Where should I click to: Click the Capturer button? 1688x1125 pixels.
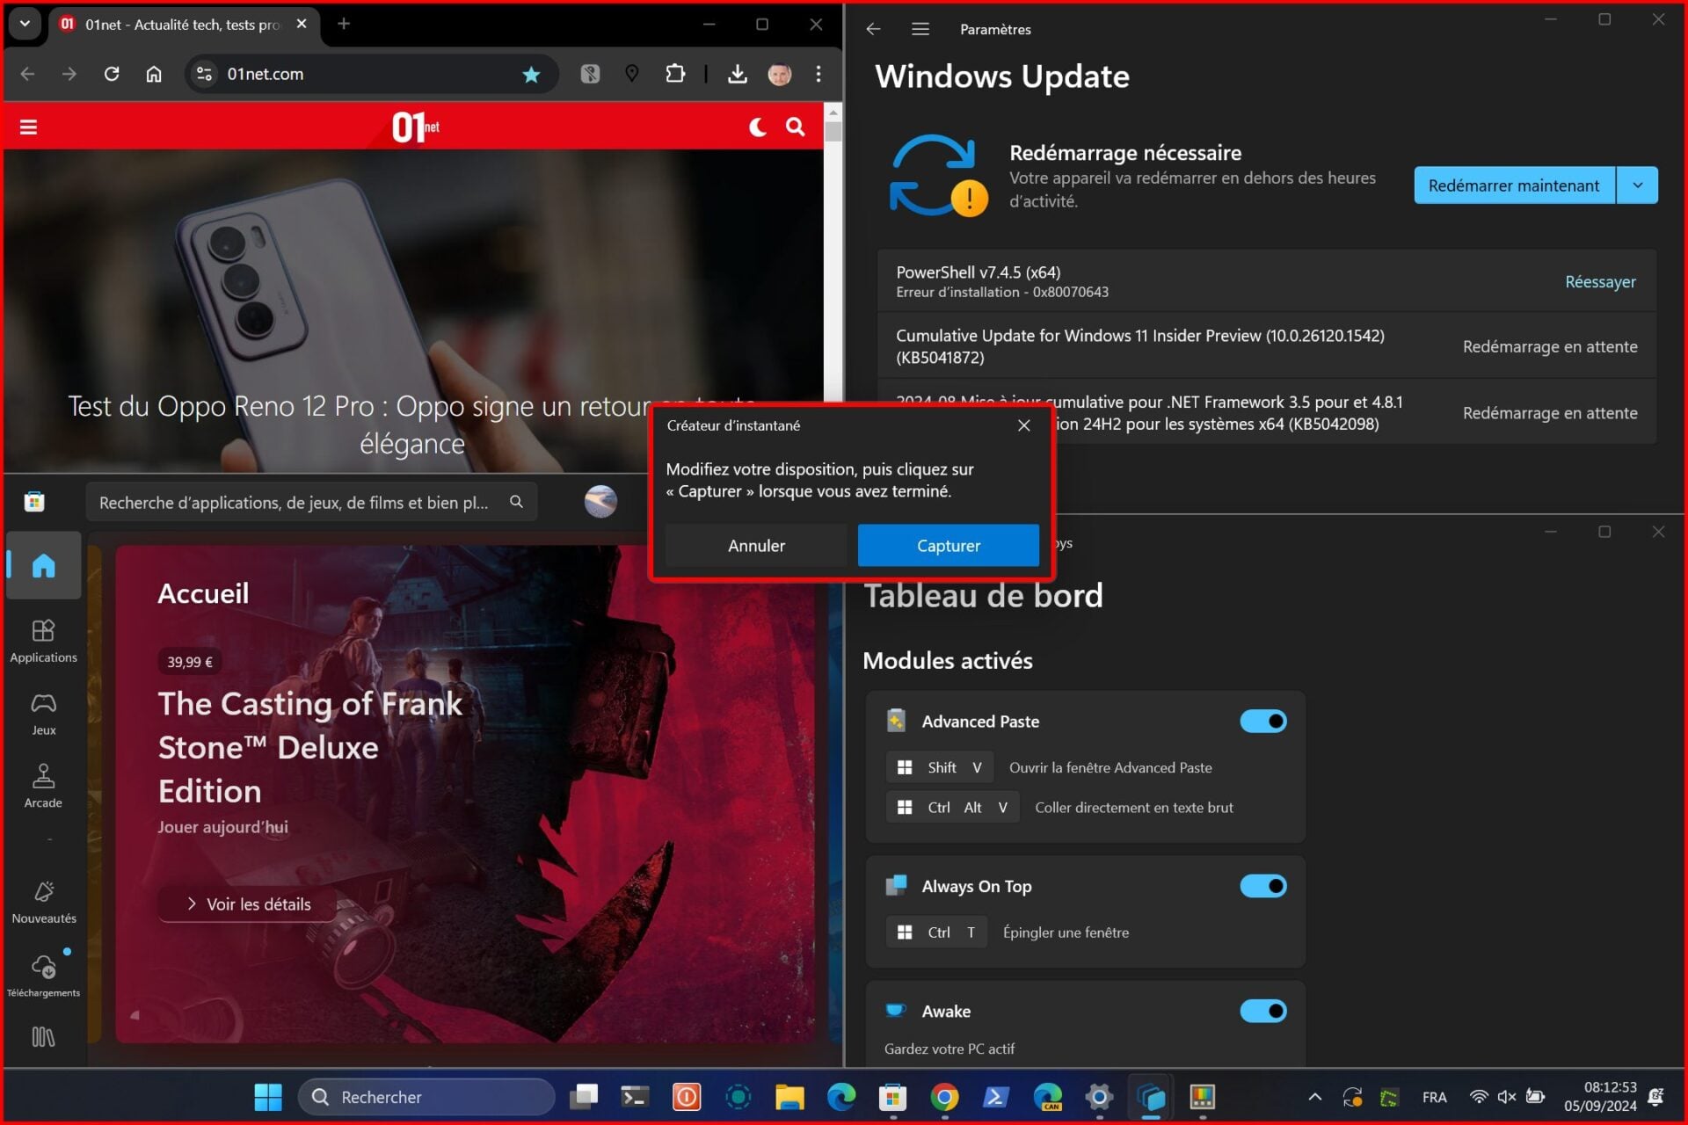[948, 546]
